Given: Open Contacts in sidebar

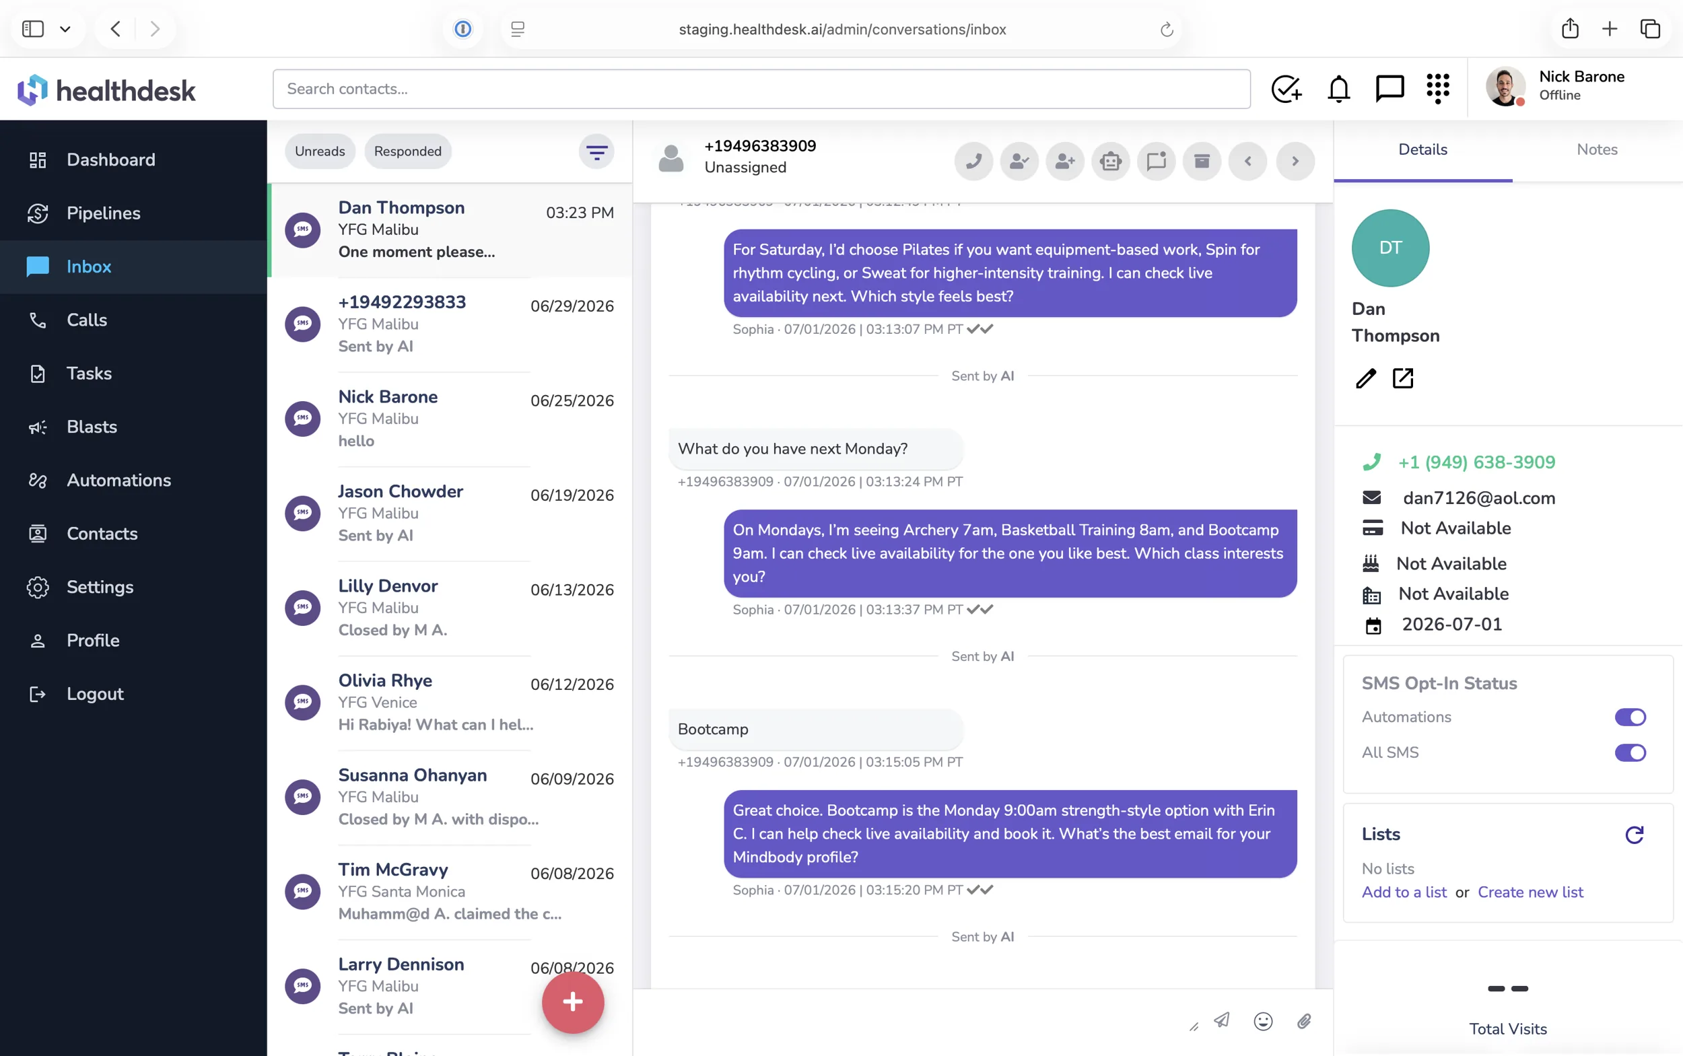Looking at the screenshot, I should (x=133, y=534).
